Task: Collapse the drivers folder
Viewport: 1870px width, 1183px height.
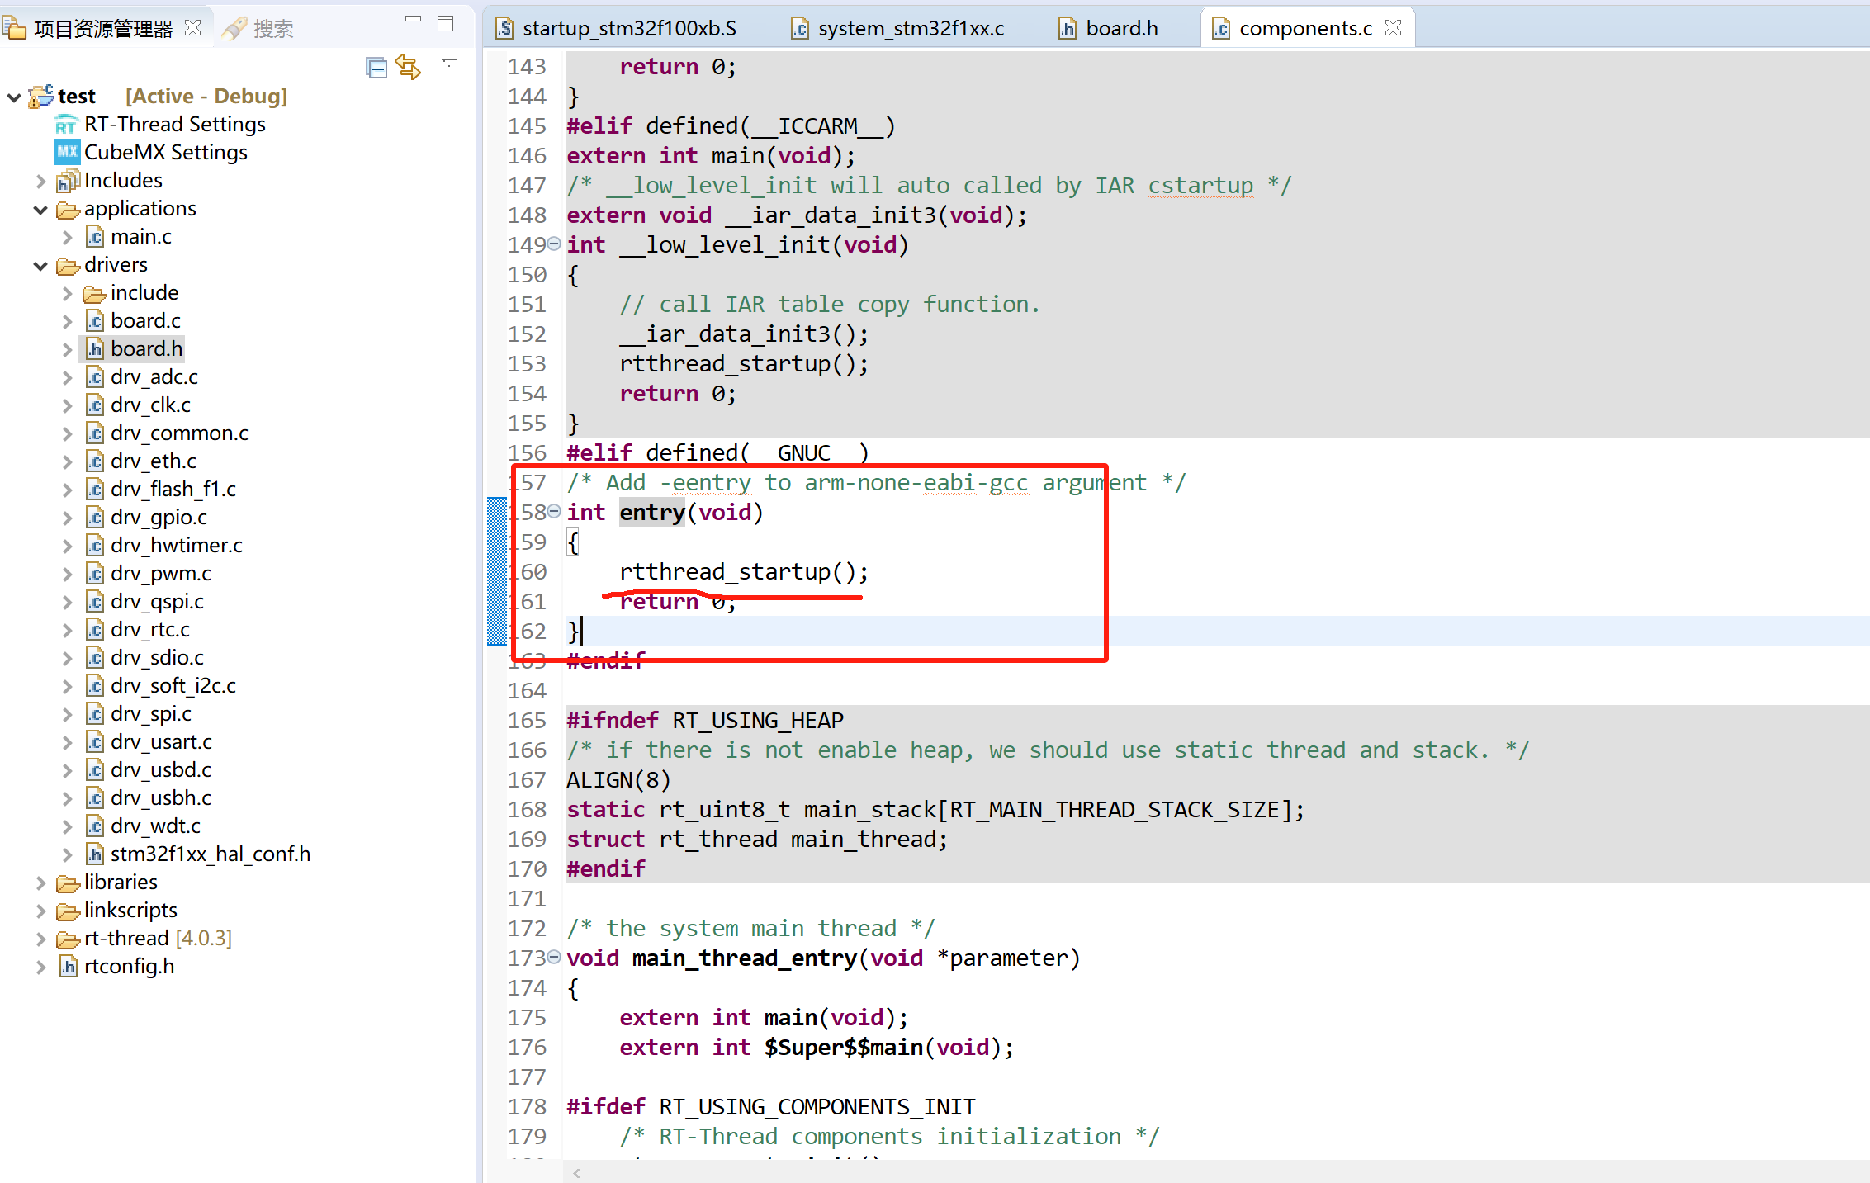Action: pos(40,266)
